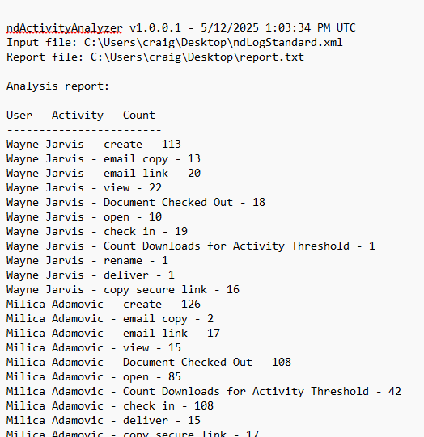
Task: Click the dashed separator line
Action: (x=83, y=130)
